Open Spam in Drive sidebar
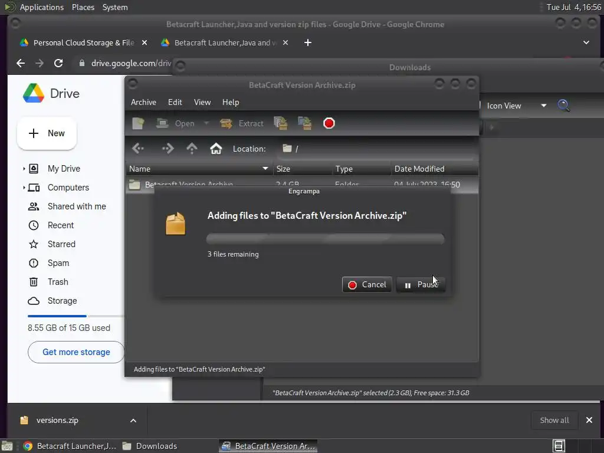Screen dimensions: 604x453 point(58,263)
